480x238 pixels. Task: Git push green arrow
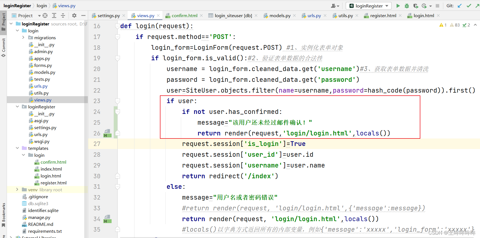[x=477, y=6]
